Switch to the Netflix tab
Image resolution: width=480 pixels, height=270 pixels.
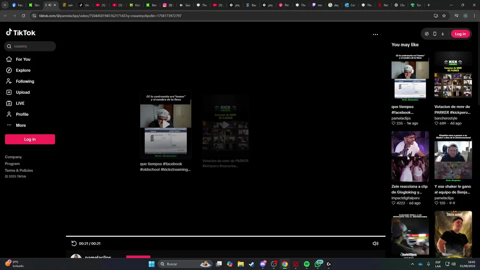tap(383, 5)
